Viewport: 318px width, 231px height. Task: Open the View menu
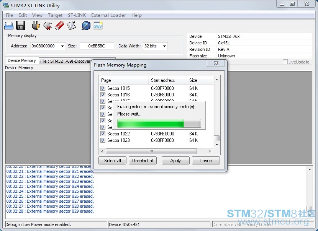coord(37,15)
